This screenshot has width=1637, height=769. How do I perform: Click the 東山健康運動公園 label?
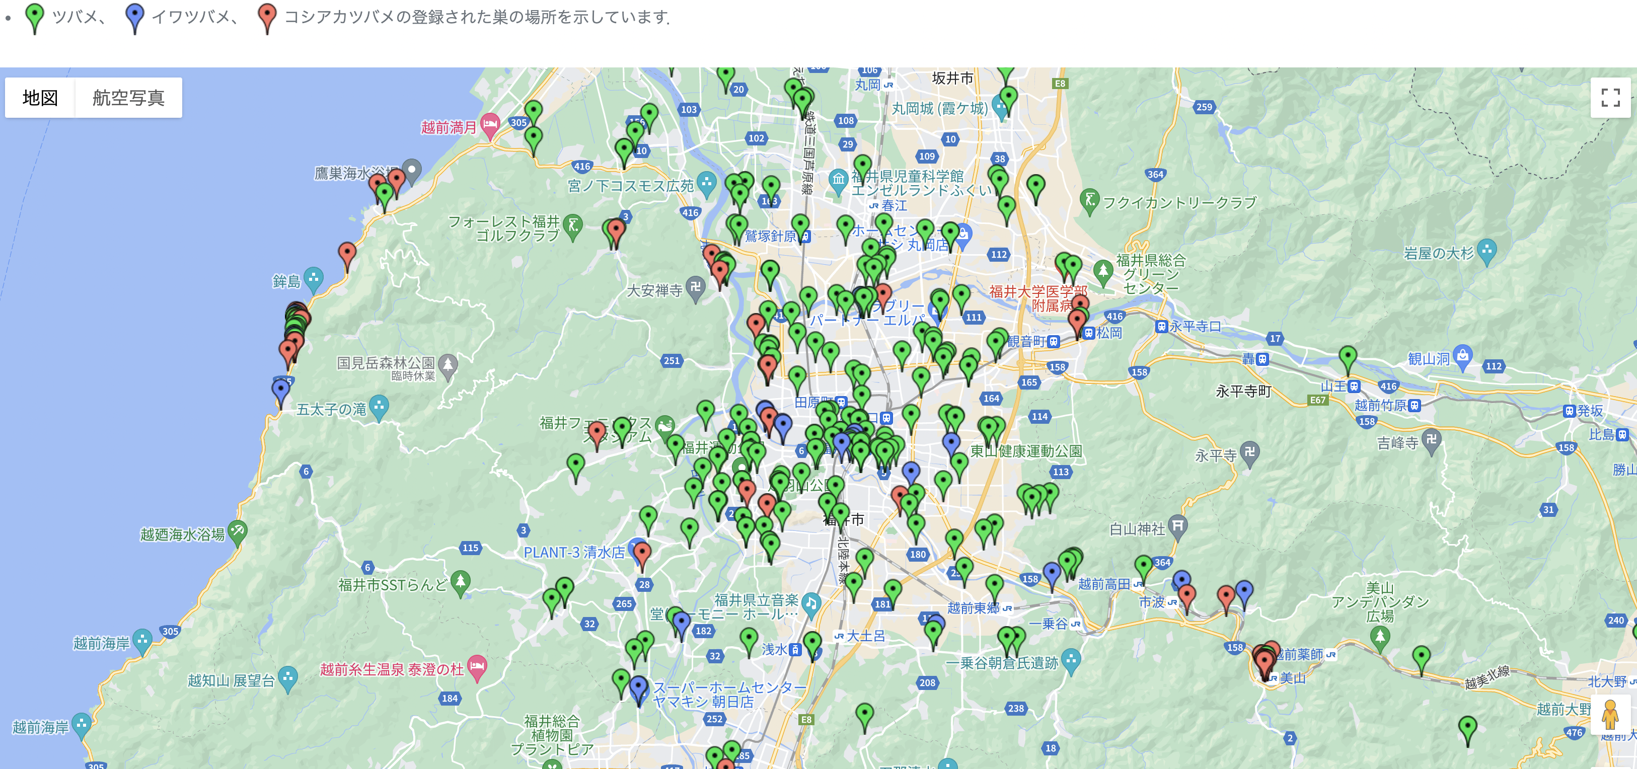[1026, 450]
